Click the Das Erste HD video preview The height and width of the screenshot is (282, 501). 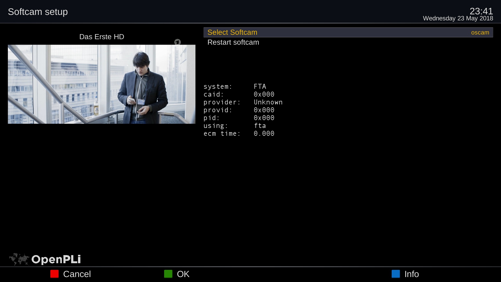coord(102,84)
